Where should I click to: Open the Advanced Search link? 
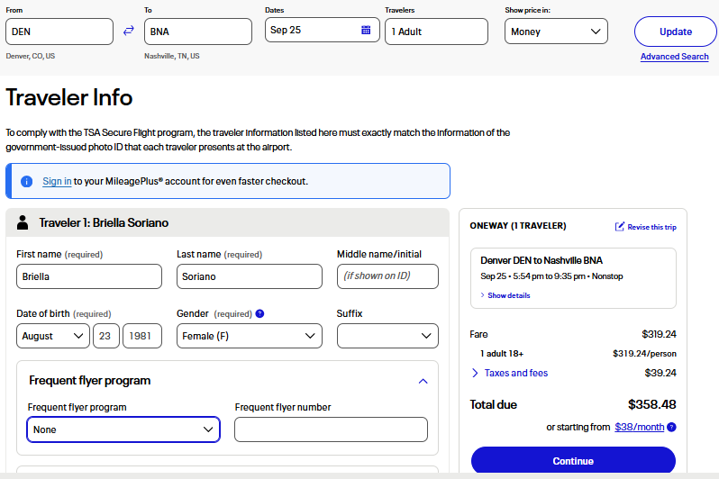click(x=674, y=57)
